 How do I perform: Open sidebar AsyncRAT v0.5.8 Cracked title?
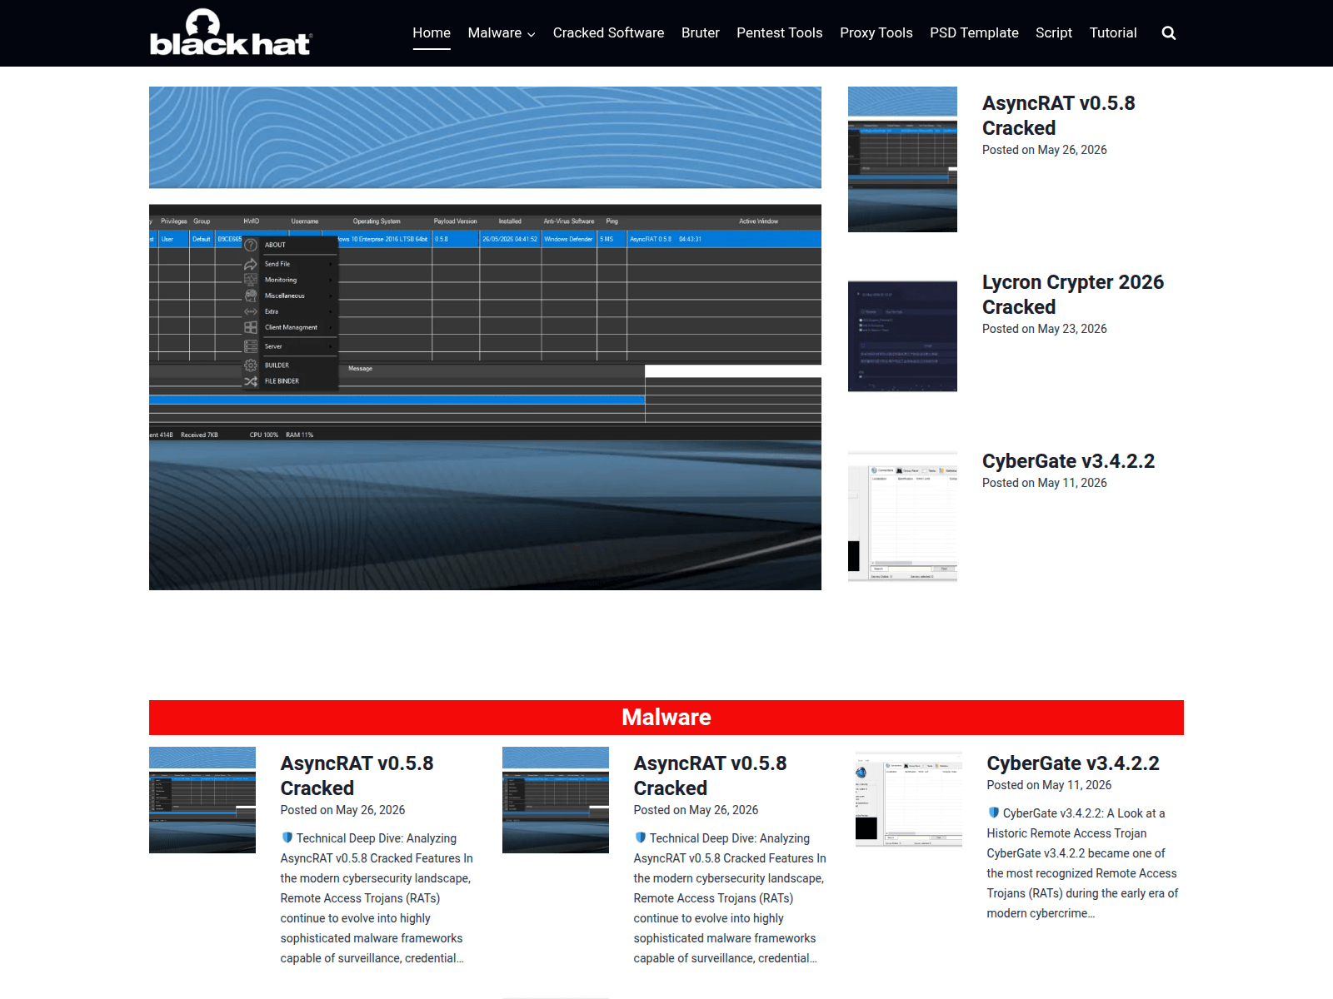click(x=1058, y=116)
